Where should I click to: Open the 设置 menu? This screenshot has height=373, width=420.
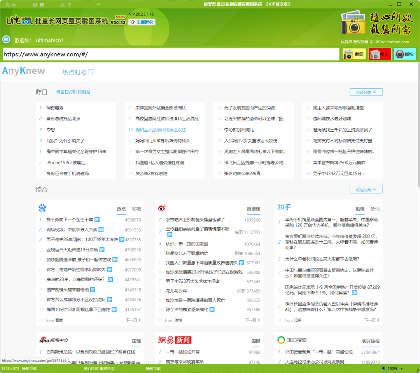38,5
